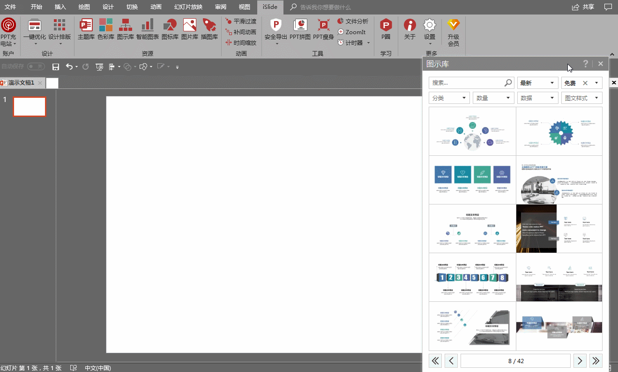The width and height of the screenshot is (618, 372).
Task: Toggle the 自动保存 autosave switch
Action: [x=36, y=67]
